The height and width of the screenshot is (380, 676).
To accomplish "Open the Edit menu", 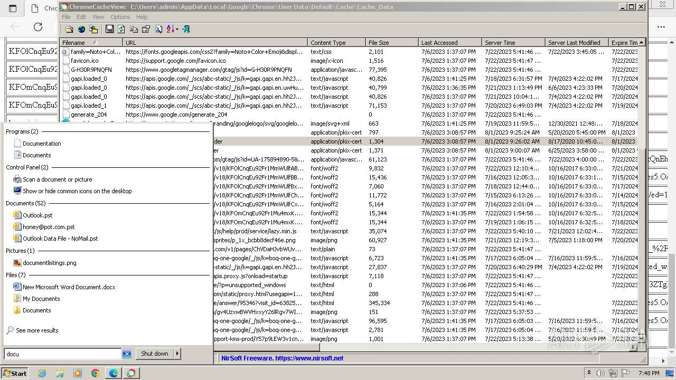I will tap(81, 17).
